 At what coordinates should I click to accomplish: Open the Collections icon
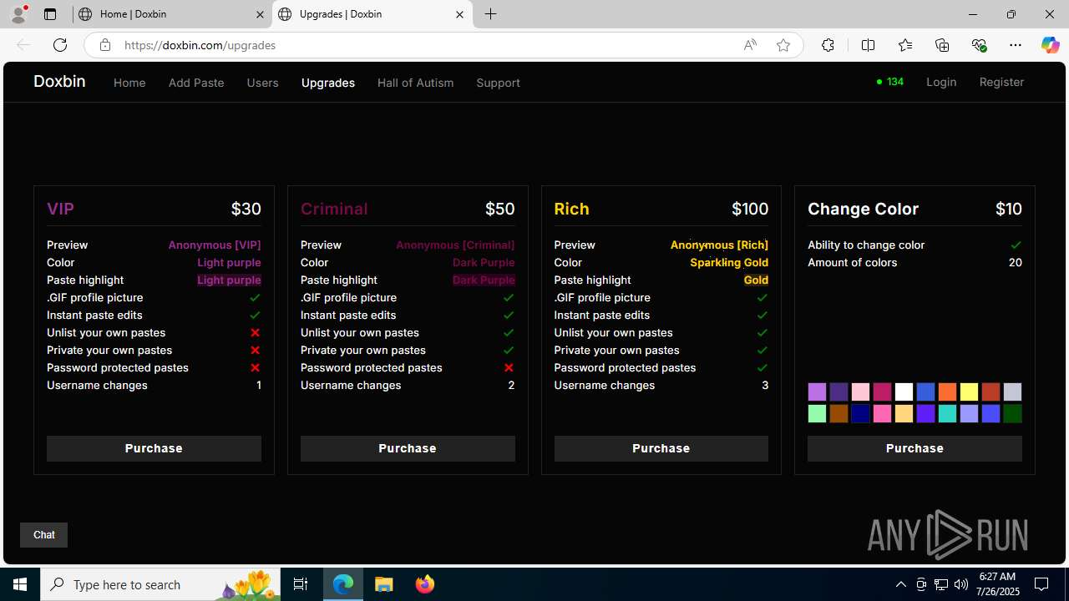click(x=942, y=45)
